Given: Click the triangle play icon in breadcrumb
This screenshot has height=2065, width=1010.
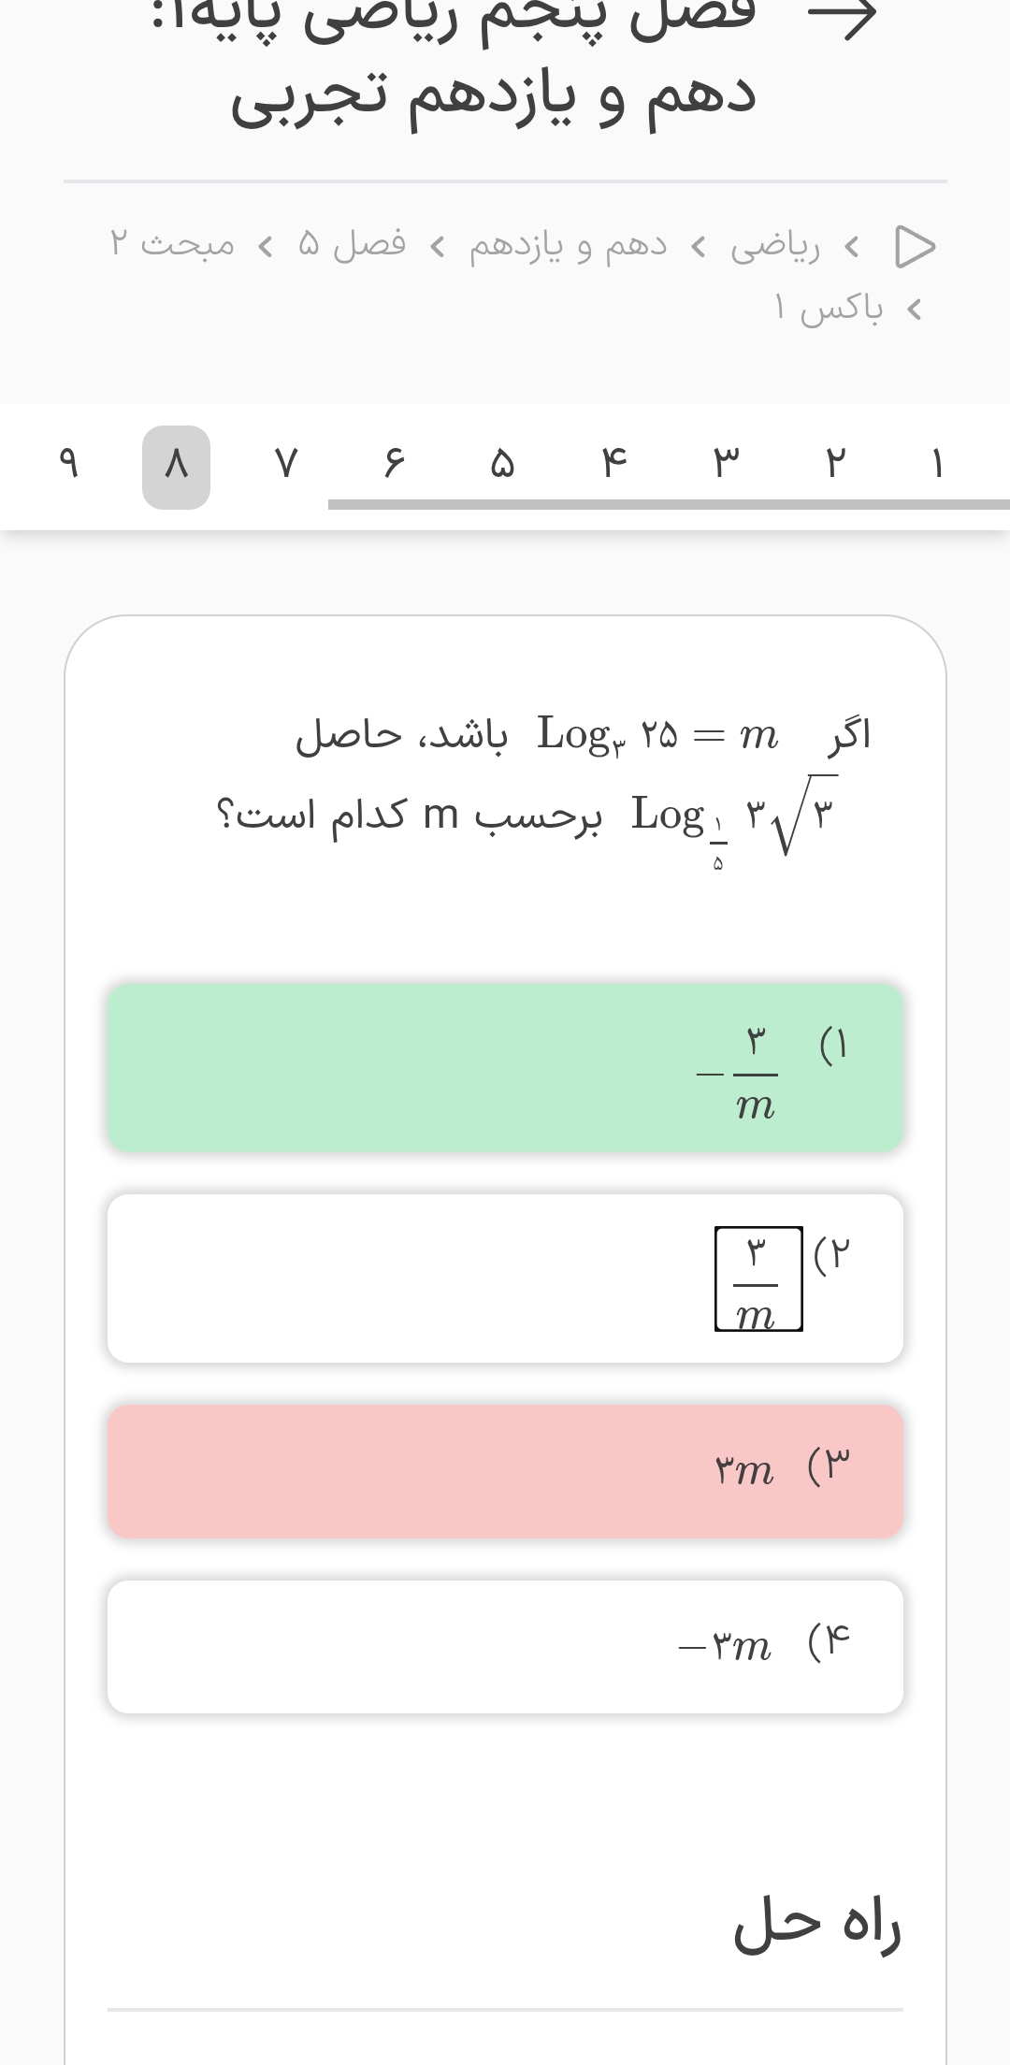Looking at the screenshot, I should [915, 246].
